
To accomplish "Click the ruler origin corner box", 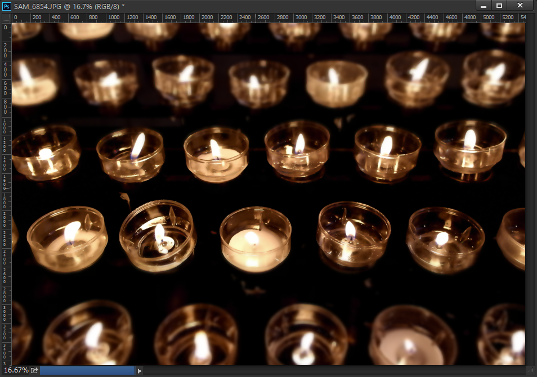I will (6, 17).
